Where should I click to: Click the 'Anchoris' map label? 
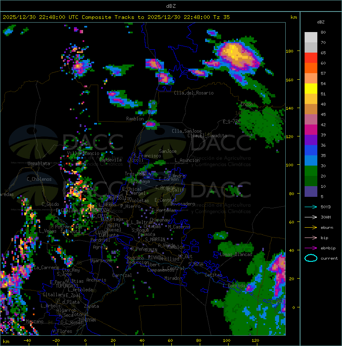(96, 280)
